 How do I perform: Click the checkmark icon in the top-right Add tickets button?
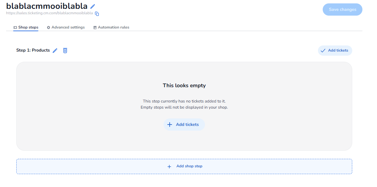pos(323,51)
